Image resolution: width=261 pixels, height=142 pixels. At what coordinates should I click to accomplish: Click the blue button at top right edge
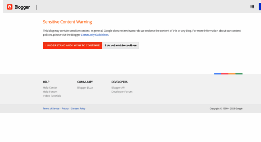[260, 7]
